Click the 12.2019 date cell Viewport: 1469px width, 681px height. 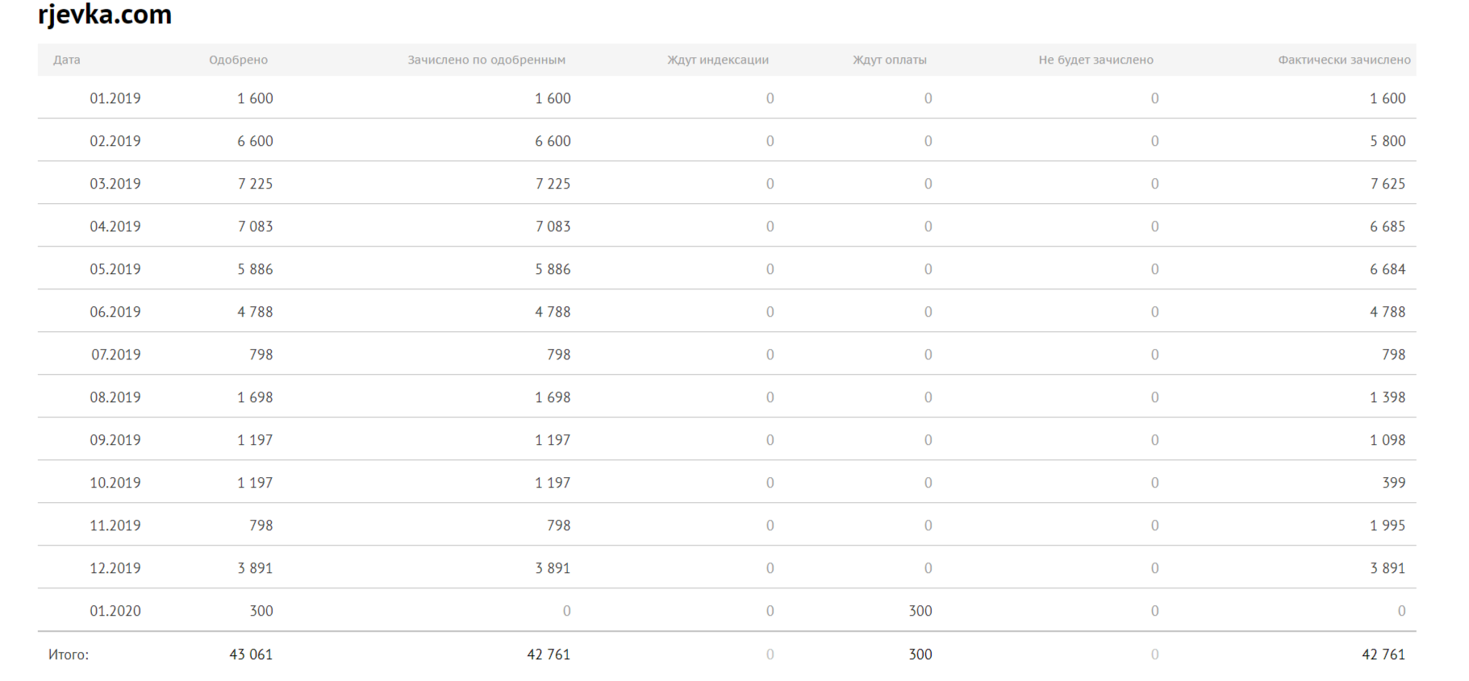pos(115,568)
